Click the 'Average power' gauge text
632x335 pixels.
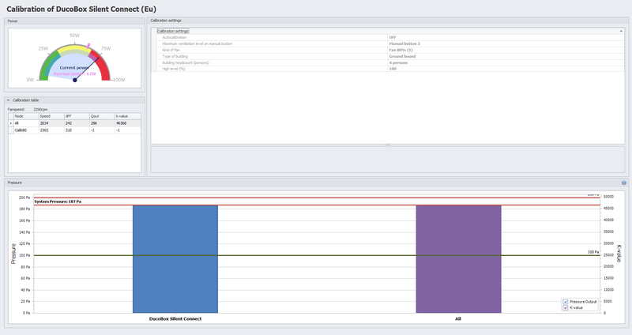click(74, 73)
